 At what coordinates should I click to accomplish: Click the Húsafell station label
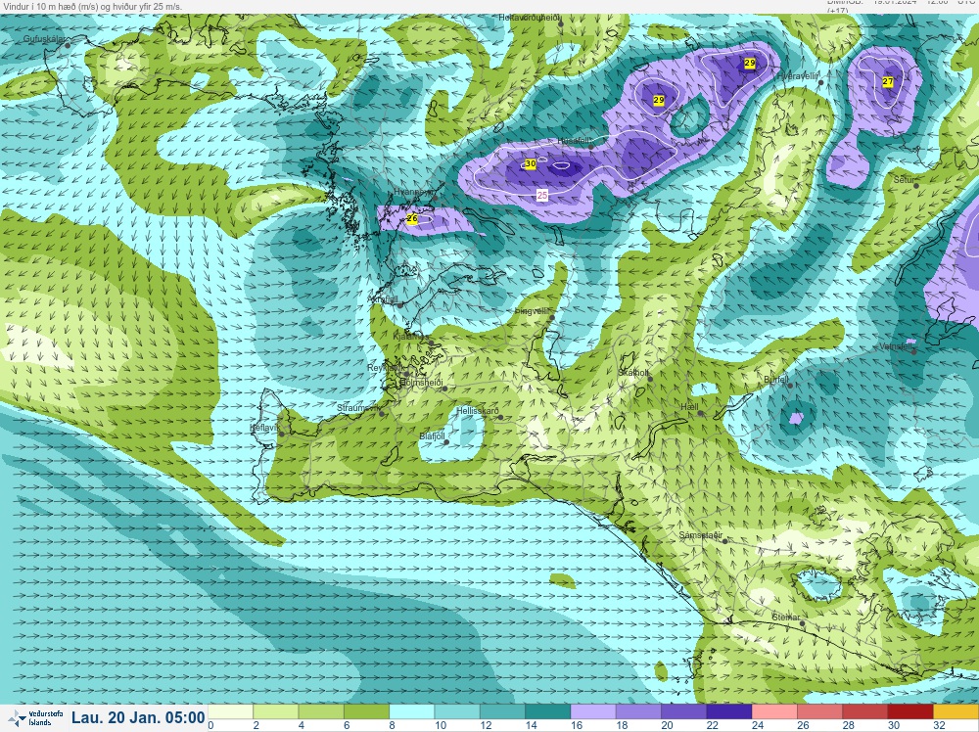(575, 141)
